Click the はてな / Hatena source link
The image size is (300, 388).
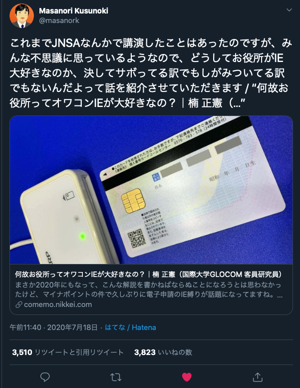130,327
